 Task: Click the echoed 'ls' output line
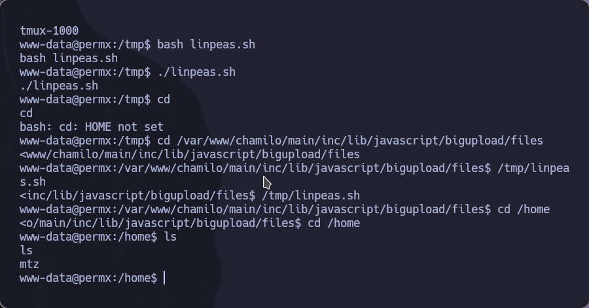[26, 250]
